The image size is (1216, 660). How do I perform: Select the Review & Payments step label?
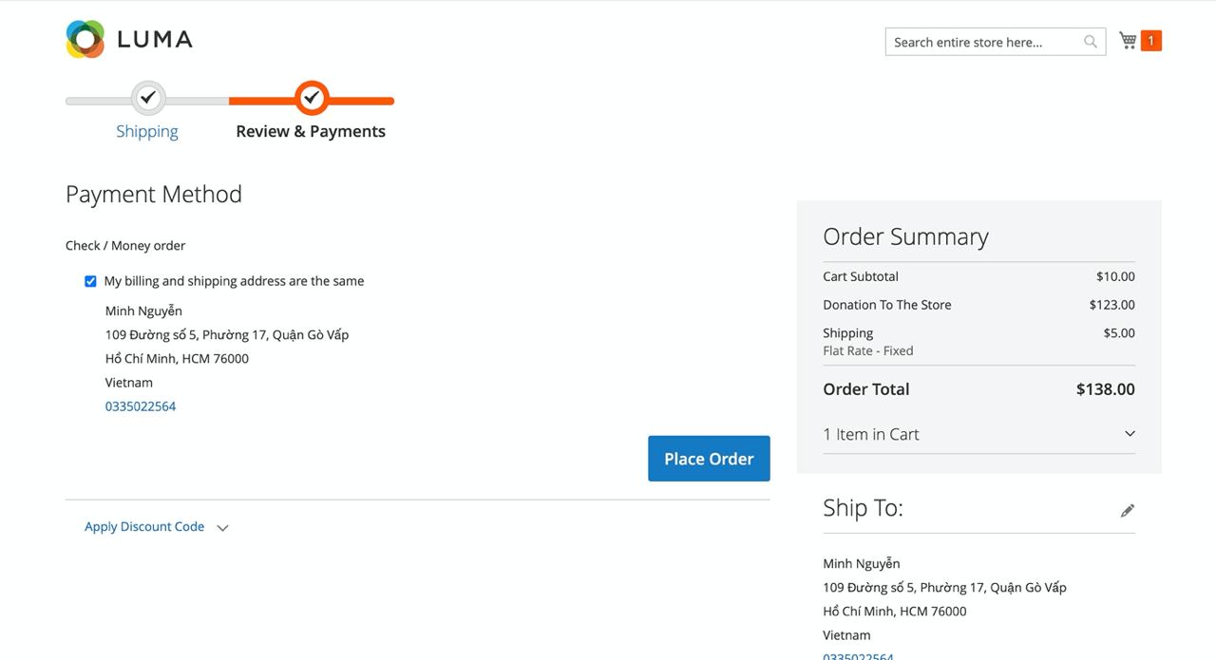(x=311, y=131)
